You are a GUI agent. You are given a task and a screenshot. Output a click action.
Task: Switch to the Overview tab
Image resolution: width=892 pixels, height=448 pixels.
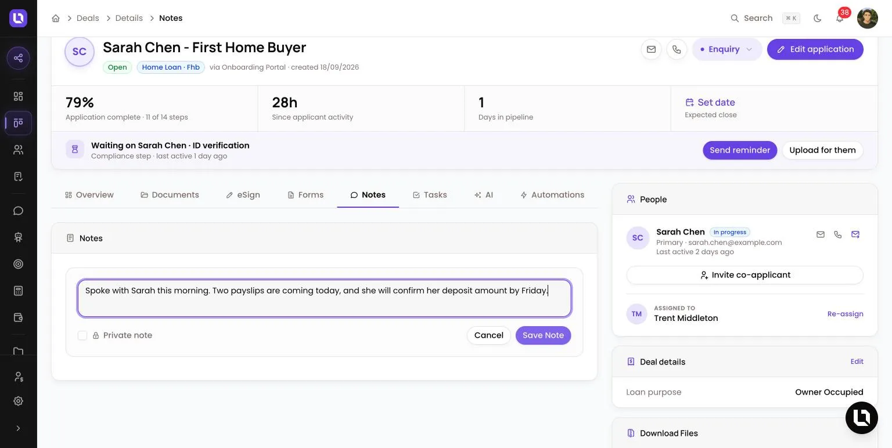[x=89, y=195]
